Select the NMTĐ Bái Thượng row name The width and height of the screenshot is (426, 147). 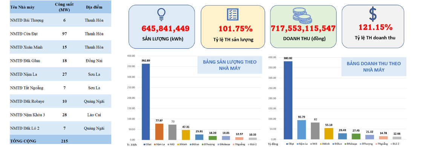pyautogui.click(x=27, y=20)
